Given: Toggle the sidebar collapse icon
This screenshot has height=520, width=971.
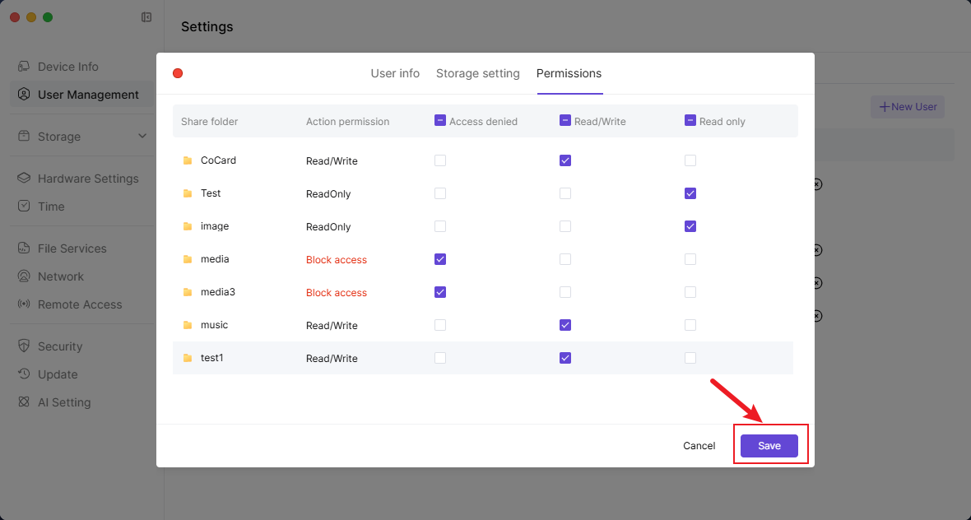Looking at the screenshot, I should 146,17.
